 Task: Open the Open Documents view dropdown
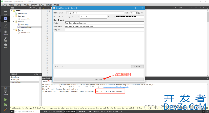click(34, 74)
